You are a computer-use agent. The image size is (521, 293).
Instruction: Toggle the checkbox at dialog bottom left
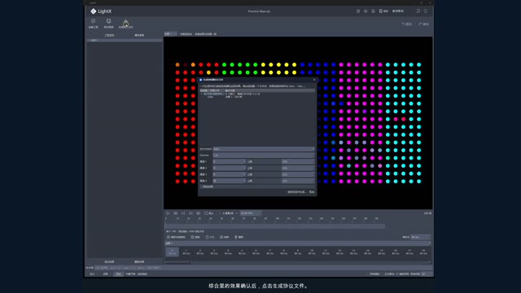click(x=201, y=186)
